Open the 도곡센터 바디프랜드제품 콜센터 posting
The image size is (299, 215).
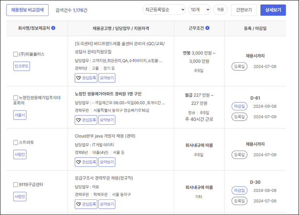pos(120,48)
